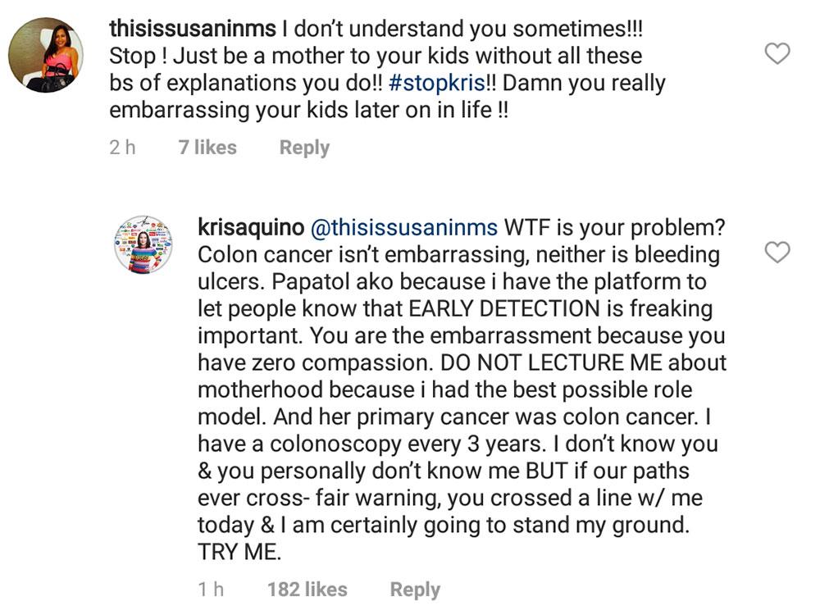Click the "2 h" timestamp
820x615 pixels.
122,148
